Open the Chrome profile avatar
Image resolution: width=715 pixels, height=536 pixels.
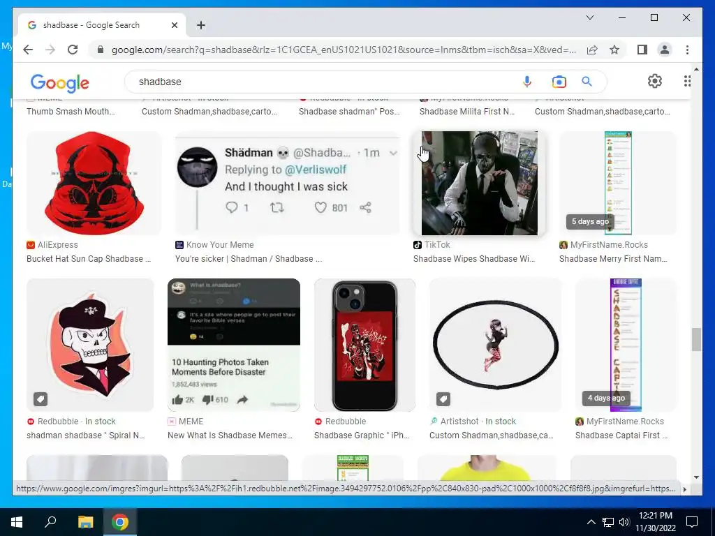tap(665, 50)
